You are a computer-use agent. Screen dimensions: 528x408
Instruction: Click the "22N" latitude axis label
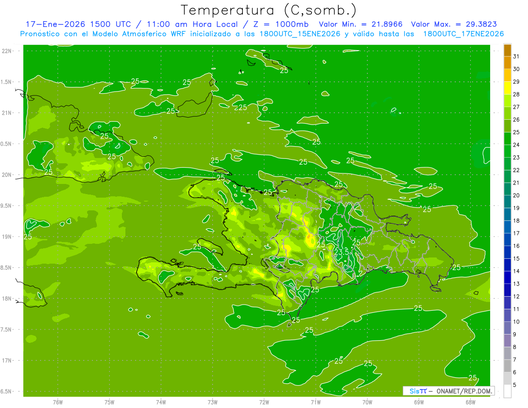7,51
